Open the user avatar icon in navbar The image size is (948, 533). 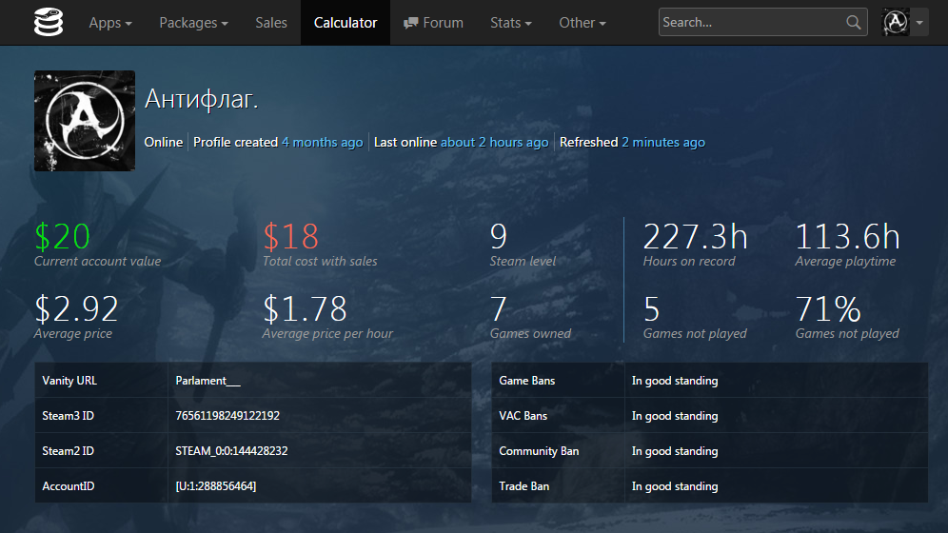click(896, 22)
